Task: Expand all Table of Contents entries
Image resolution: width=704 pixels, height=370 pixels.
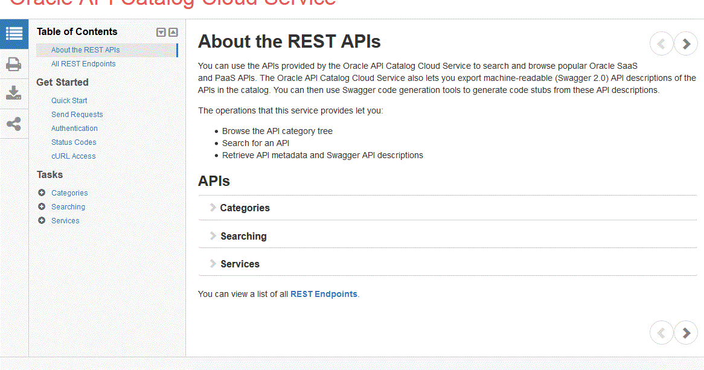Action: click(161, 33)
